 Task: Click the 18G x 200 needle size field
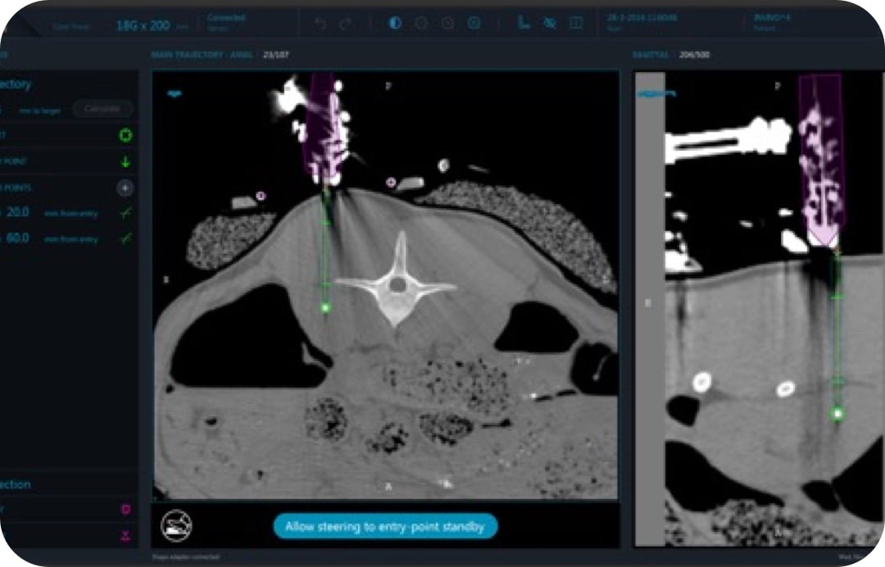point(143,25)
